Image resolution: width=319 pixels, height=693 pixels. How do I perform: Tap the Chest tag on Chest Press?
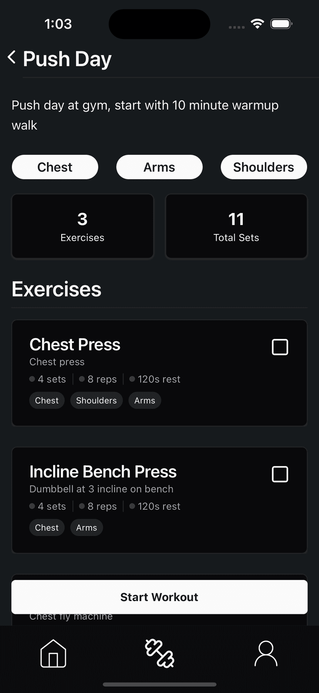pos(47,400)
